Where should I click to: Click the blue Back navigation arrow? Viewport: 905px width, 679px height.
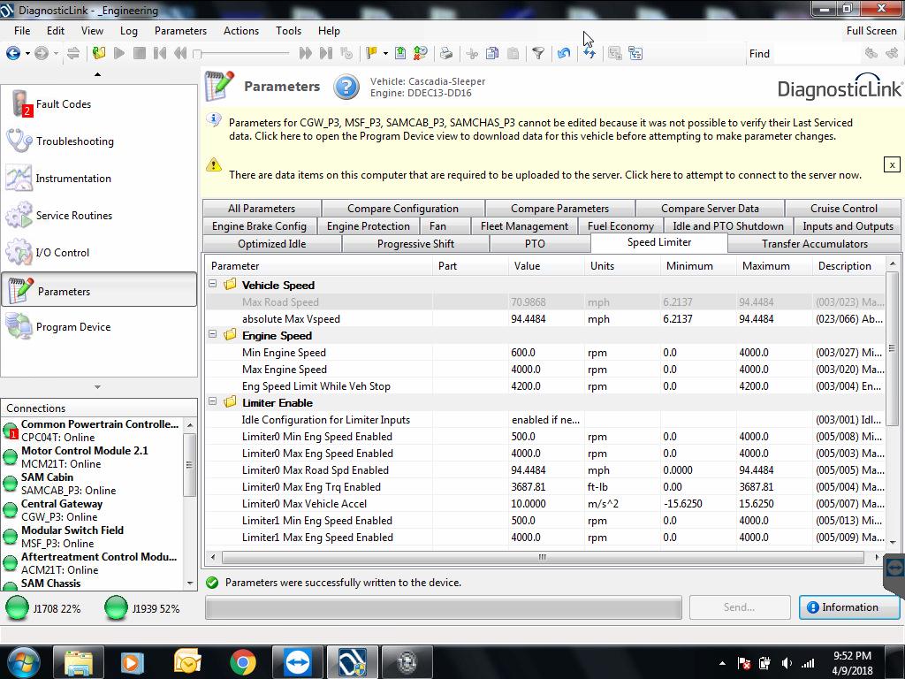12,54
